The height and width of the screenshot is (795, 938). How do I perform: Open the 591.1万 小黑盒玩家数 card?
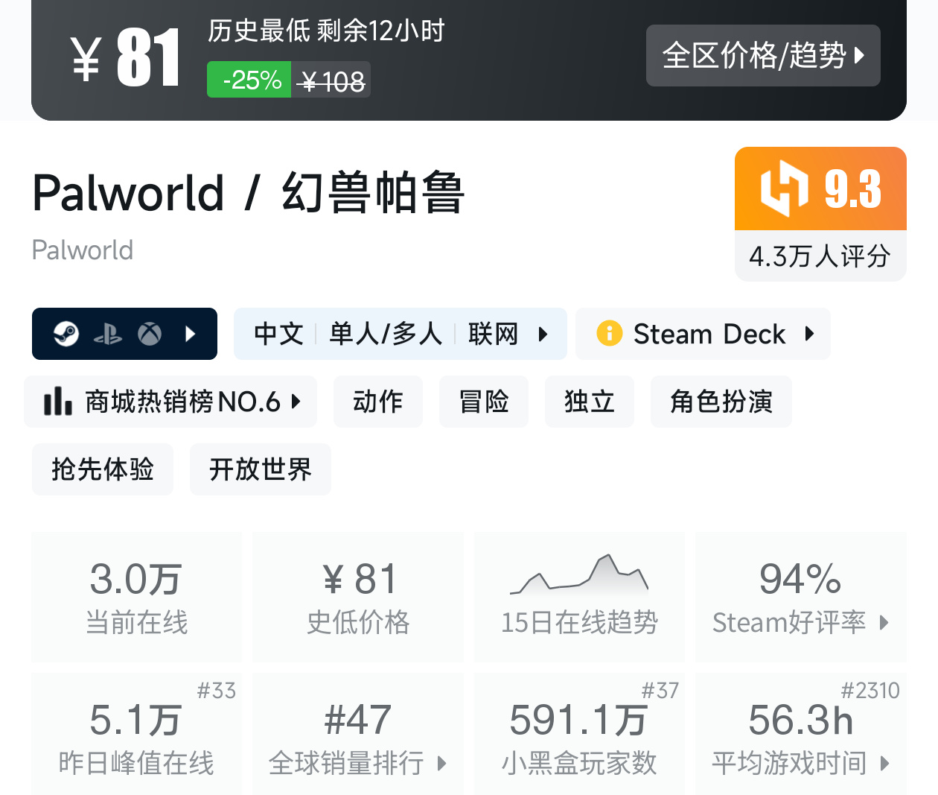(579, 734)
